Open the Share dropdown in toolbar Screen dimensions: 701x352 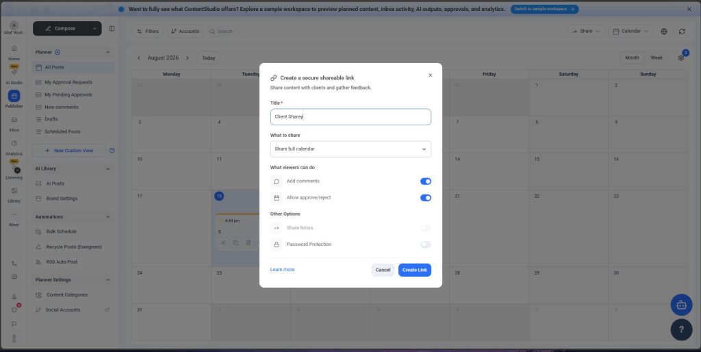[586, 32]
